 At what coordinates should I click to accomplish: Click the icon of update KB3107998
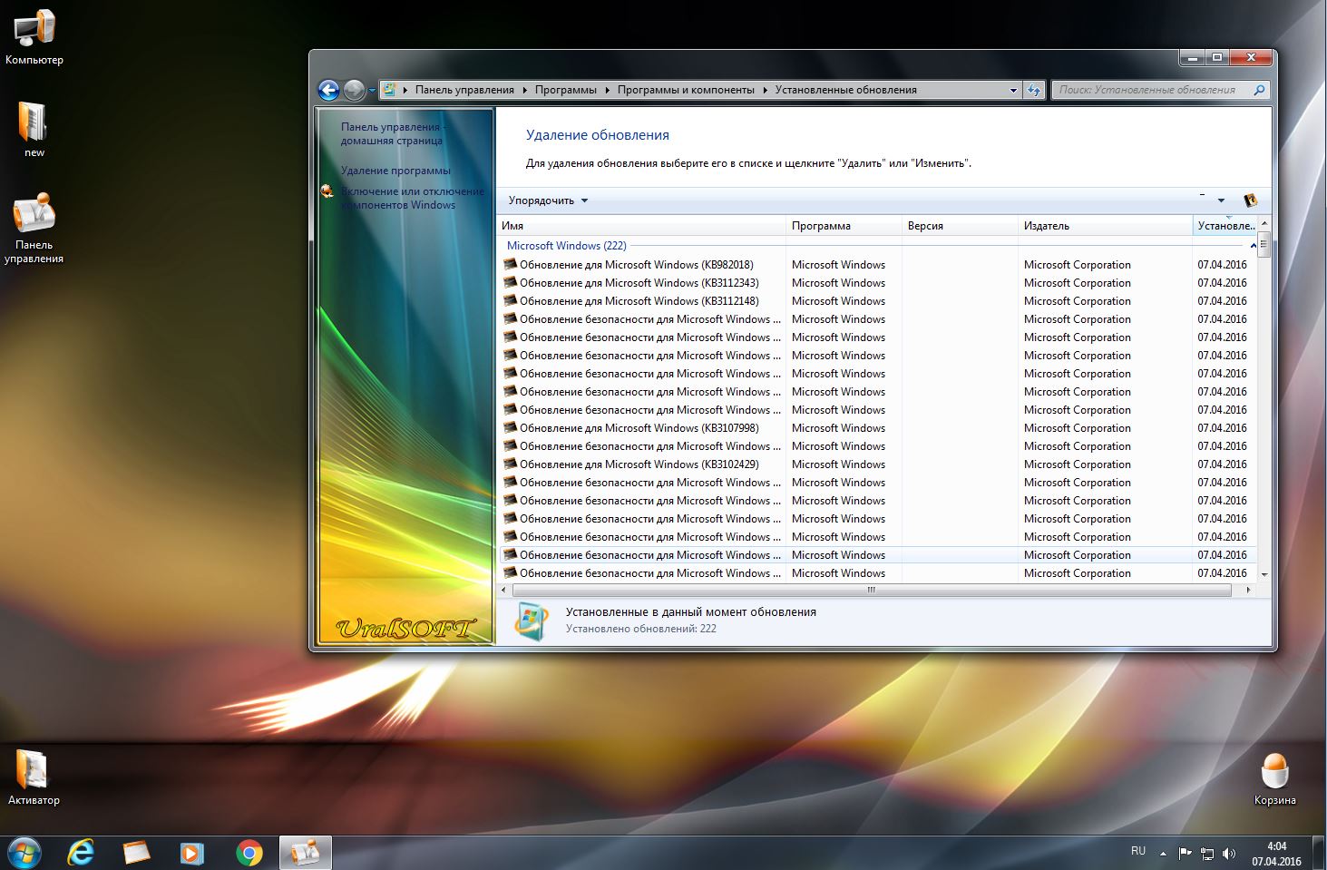pos(510,427)
